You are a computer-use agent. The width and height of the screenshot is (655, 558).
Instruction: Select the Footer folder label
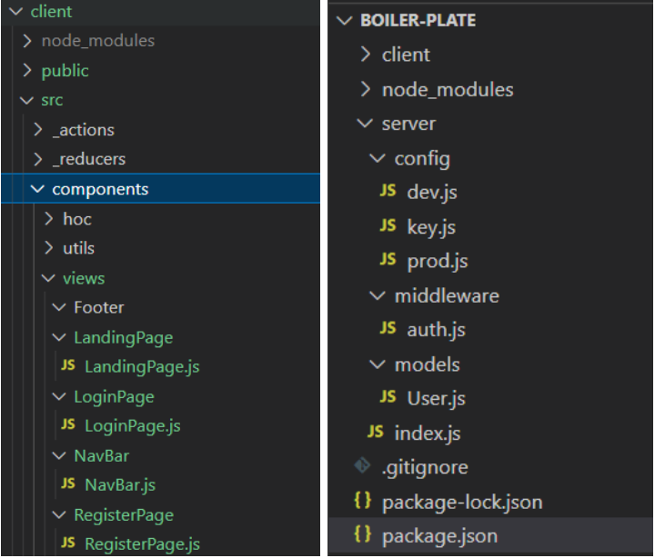(x=99, y=308)
